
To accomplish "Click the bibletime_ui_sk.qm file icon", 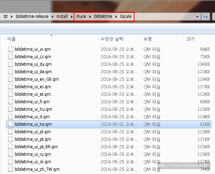I will coord(11,162).
